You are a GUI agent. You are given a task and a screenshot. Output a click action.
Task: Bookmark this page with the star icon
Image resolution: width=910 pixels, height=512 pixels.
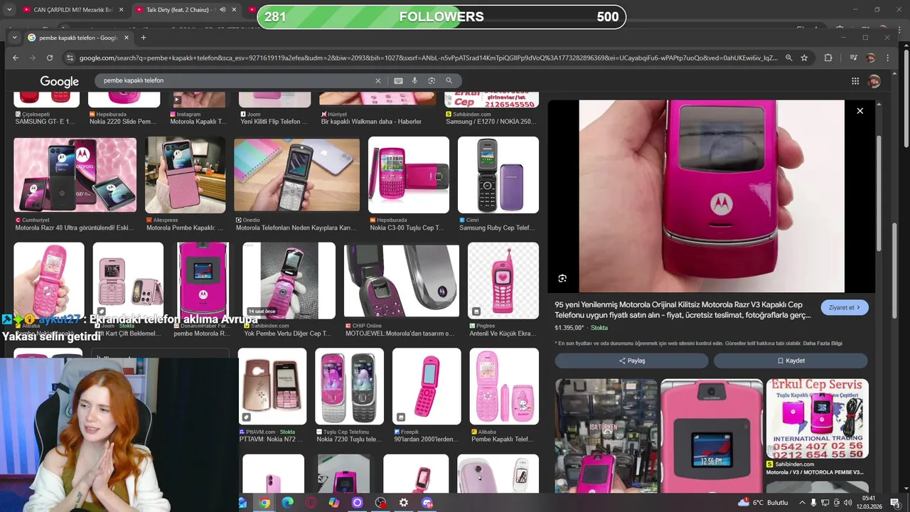[804, 58]
